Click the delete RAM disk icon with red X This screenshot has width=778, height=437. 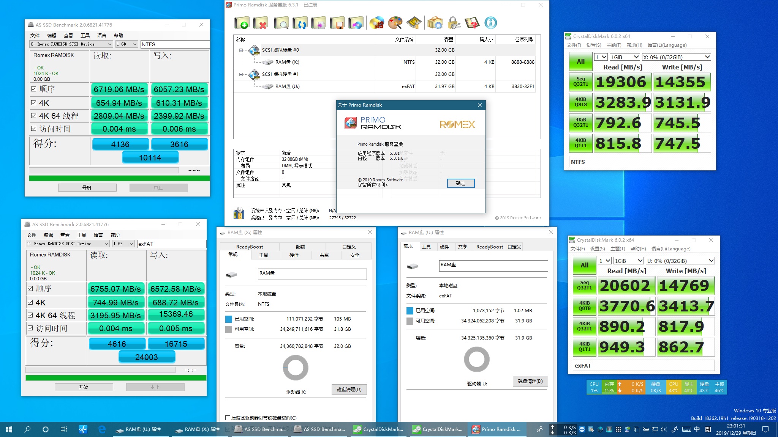[261, 23]
